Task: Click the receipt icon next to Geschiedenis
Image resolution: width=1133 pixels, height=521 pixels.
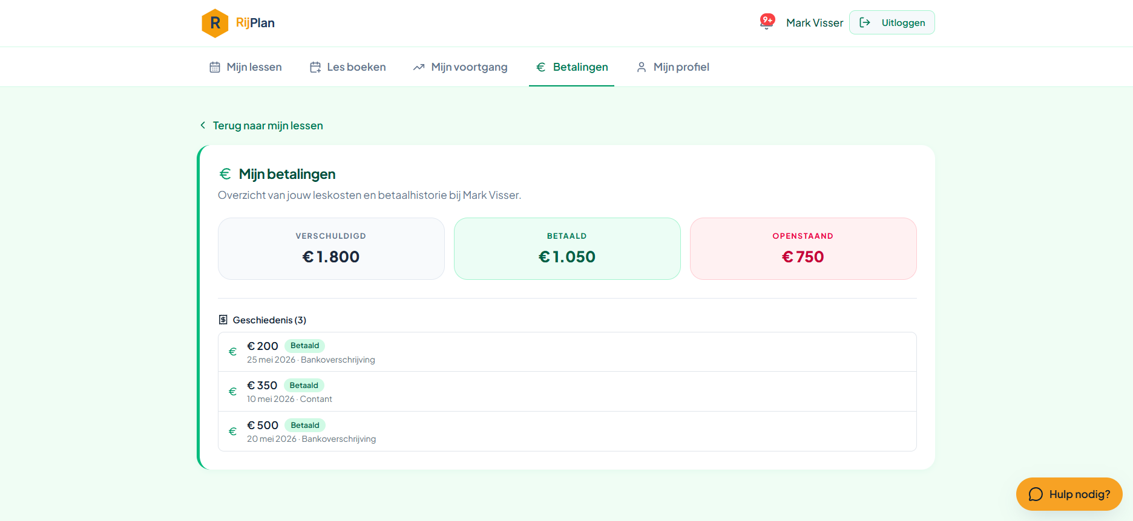Action: 223,320
